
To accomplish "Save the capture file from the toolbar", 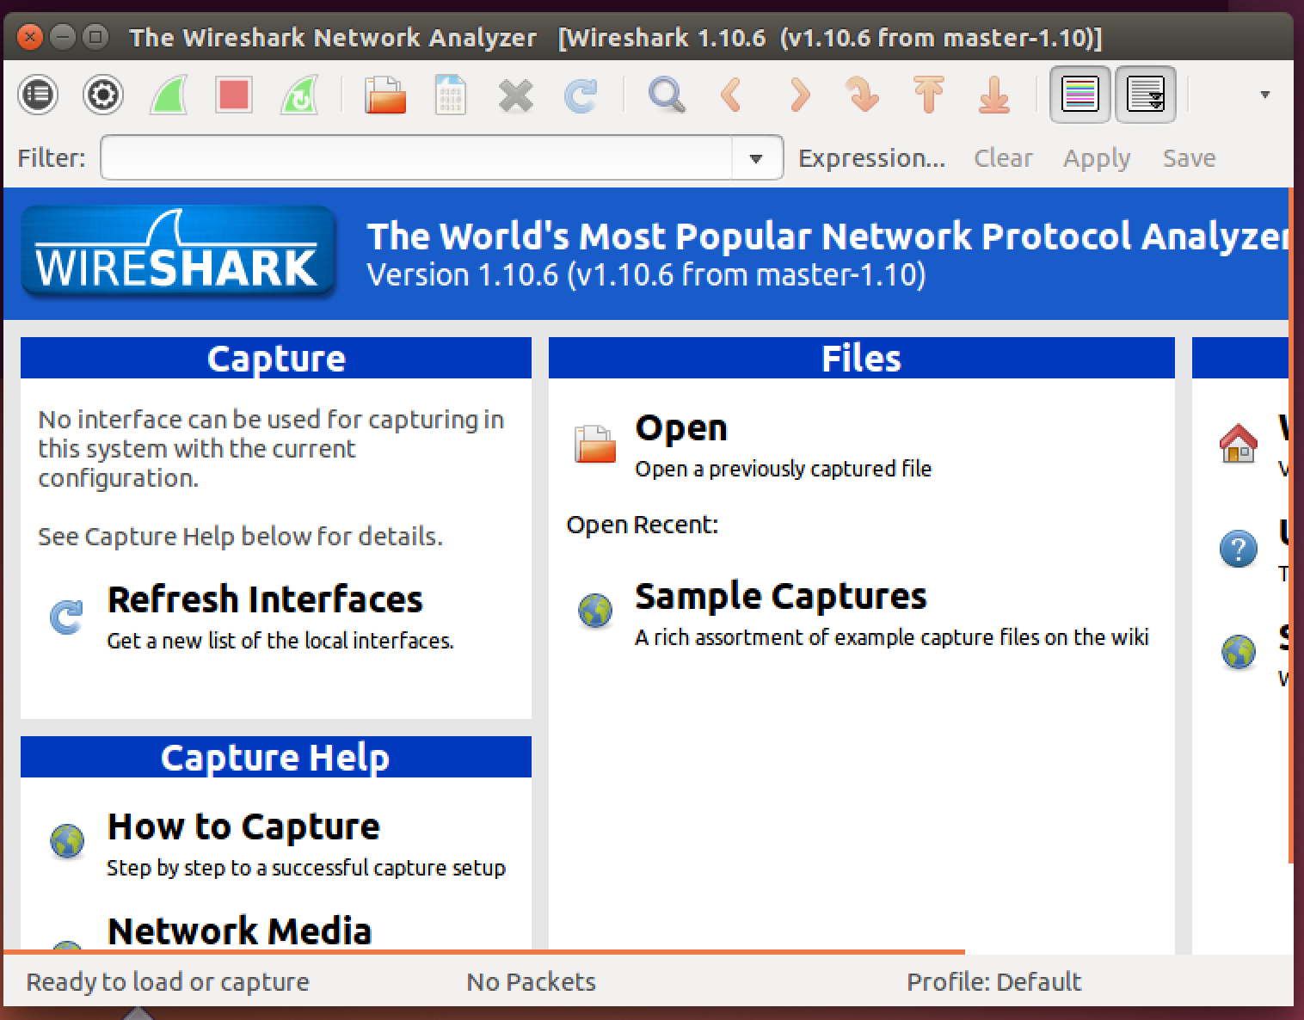I will [450, 95].
